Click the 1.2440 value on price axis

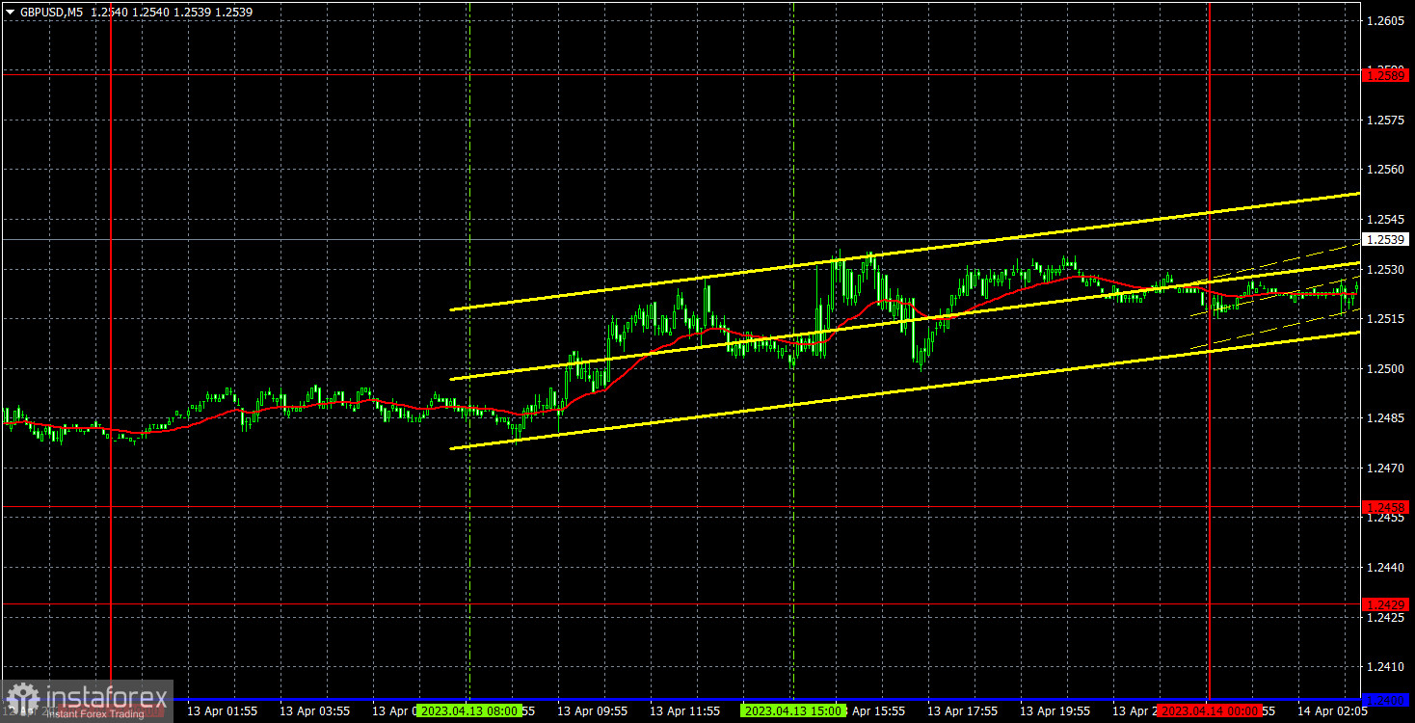(x=1384, y=568)
